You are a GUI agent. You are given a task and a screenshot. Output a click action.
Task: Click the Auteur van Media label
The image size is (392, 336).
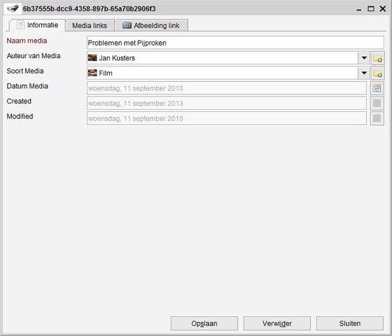point(34,56)
